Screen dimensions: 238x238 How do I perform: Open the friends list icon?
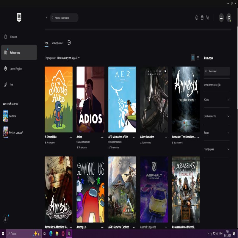tap(221, 18)
